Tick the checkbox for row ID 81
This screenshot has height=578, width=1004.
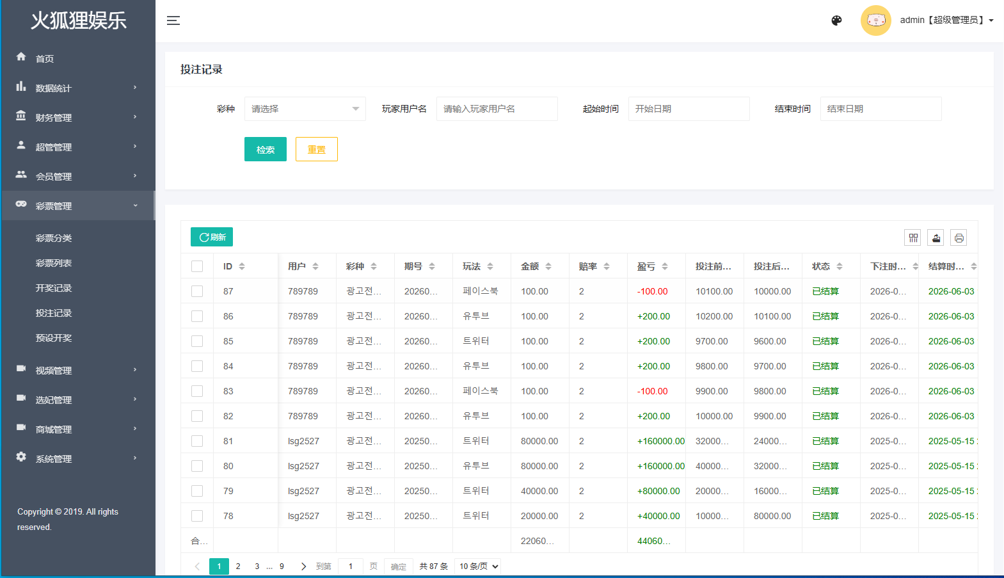point(197,441)
